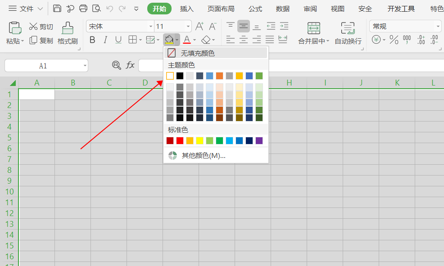The height and width of the screenshot is (266, 444).
Task: Click the fx insert function icon
Action: tap(130, 65)
